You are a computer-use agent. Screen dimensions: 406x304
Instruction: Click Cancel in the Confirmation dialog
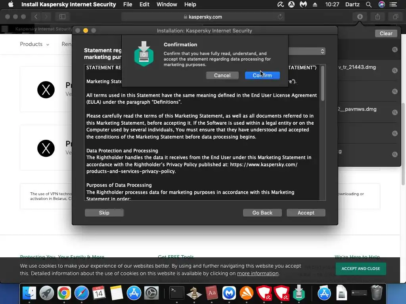click(222, 75)
